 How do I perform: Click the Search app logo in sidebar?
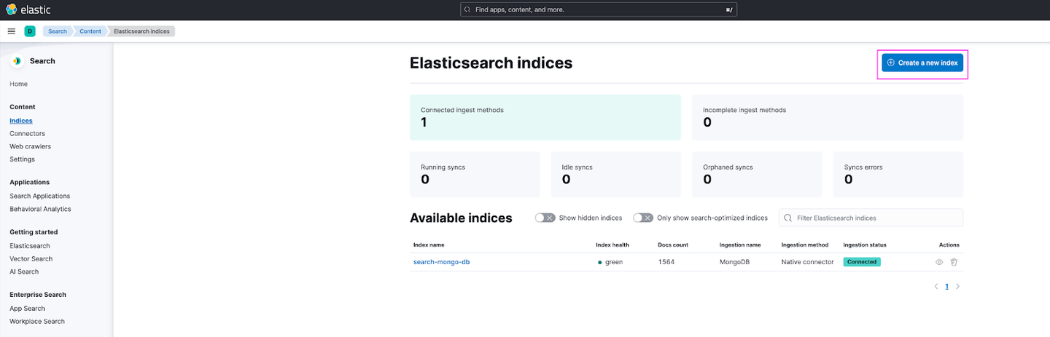coord(17,61)
